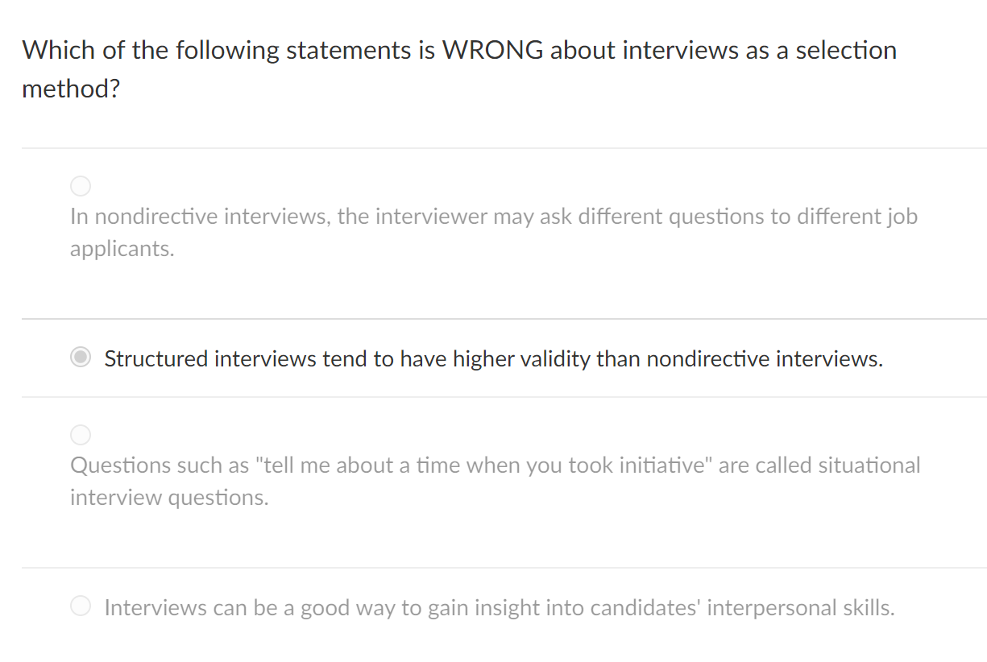This screenshot has height=662, width=987.
Task: Select the structured interviews validity option
Action: point(493,358)
